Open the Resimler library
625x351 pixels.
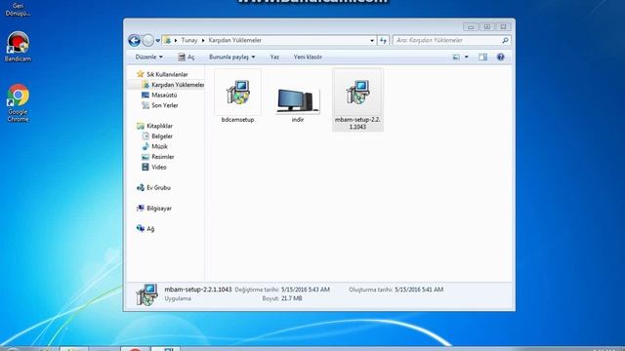163,157
